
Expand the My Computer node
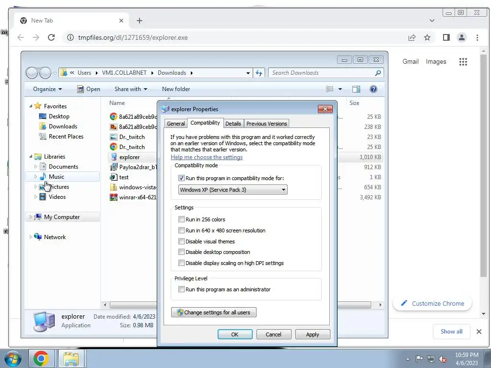tap(31, 217)
